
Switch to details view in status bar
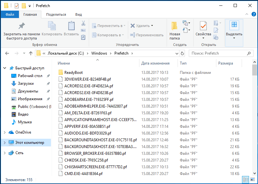pyautogui.click(x=246, y=180)
